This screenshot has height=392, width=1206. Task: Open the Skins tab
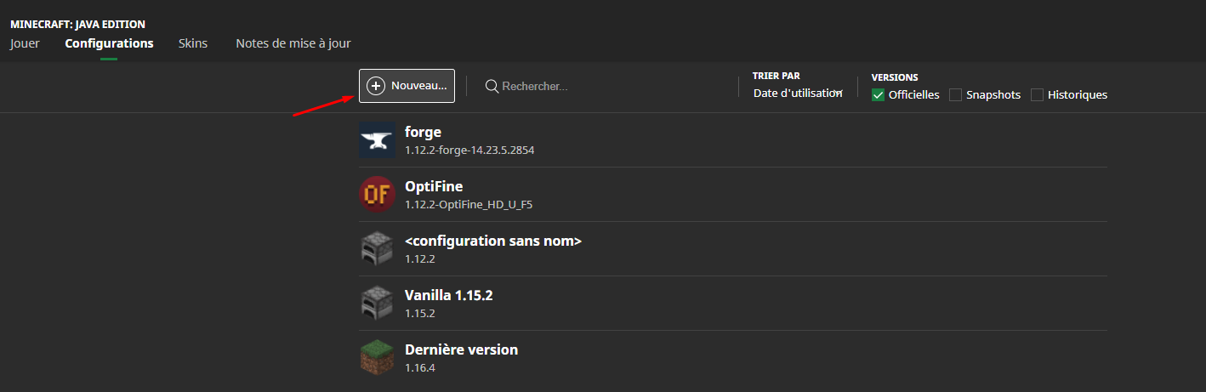point(193,43)
